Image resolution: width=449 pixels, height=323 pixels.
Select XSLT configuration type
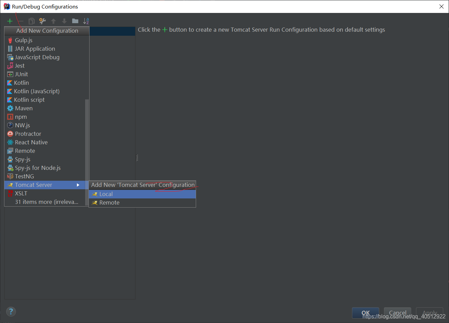pos(45,193)
